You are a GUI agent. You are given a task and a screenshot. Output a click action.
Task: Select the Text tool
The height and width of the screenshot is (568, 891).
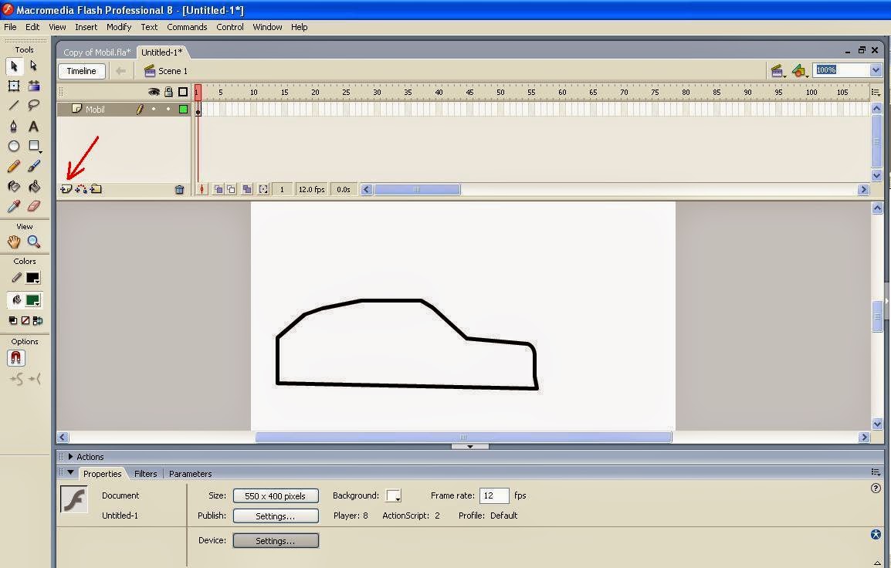(34, 126)
